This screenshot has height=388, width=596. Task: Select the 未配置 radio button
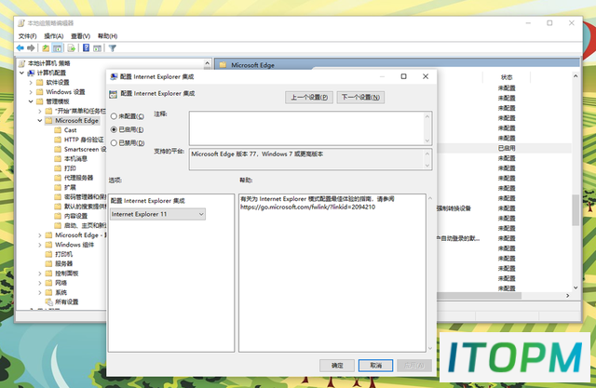[114, 116]
